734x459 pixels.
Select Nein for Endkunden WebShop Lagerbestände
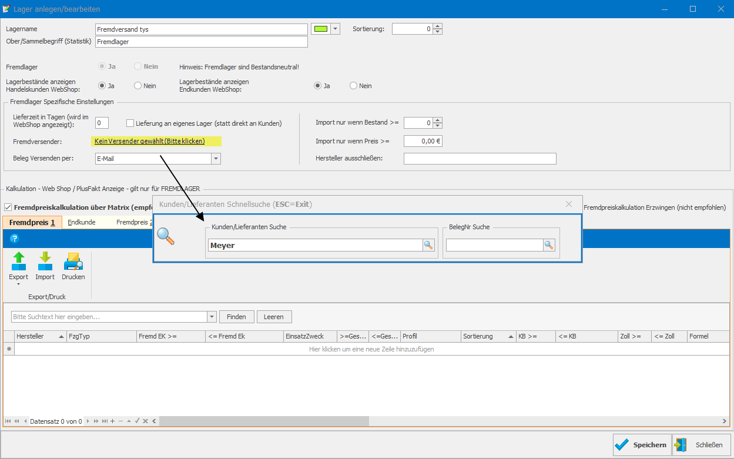pyautogui.click(x=354, y=86)
